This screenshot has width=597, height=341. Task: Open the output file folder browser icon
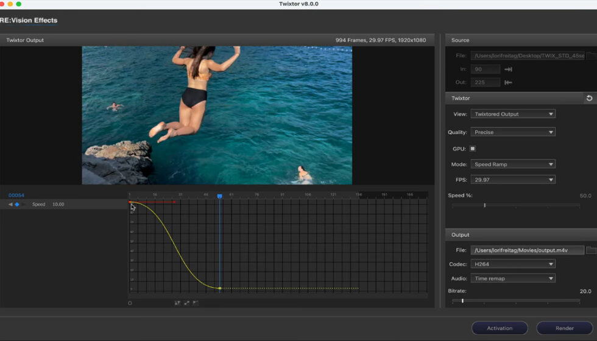tap(591, 250)
